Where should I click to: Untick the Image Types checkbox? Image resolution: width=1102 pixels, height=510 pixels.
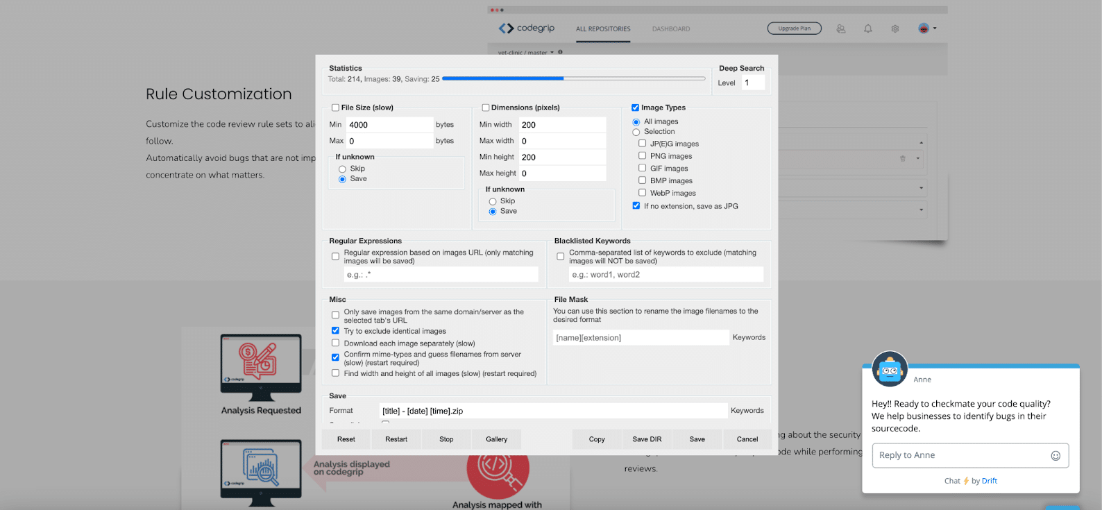[636, 108]
